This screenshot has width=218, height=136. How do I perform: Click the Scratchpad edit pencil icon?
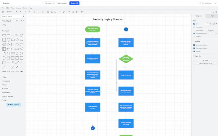click(x=22, y=21)
